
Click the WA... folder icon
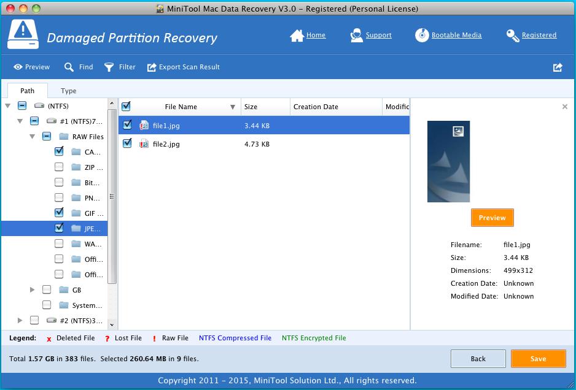click(76, 243)
